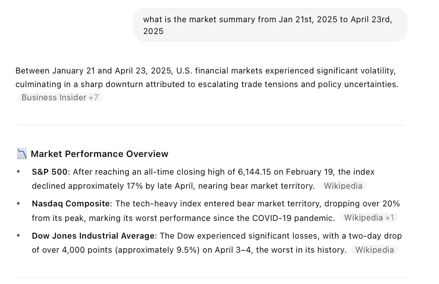Click the bullet point before Nasdaq Composite
This screenshot has width=439, height=284.
coord(19,204)
